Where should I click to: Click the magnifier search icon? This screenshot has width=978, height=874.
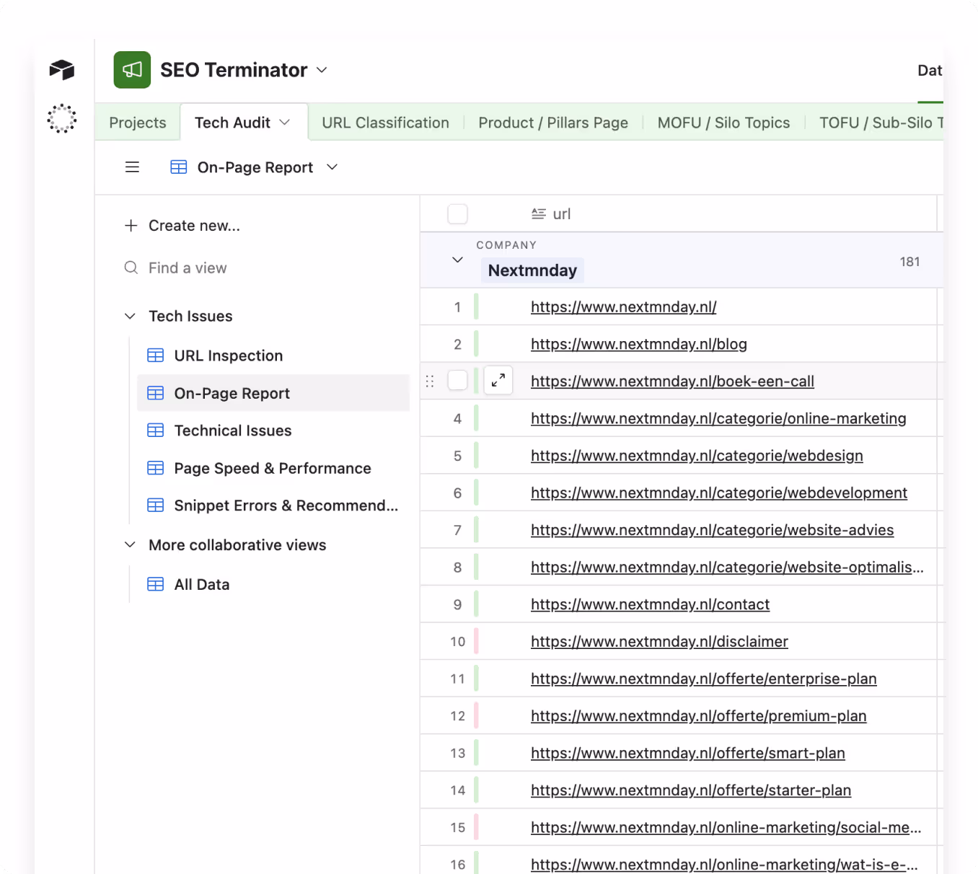pyautogui.click(x=131, y=268)
